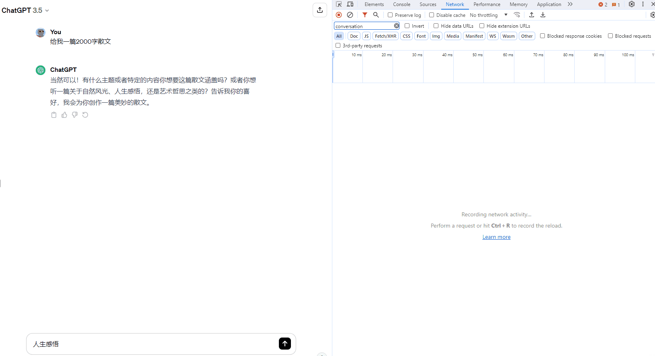This screenshot has width=655, height=356.
Task: Clear the network log
Action: [x=350, y=15]
